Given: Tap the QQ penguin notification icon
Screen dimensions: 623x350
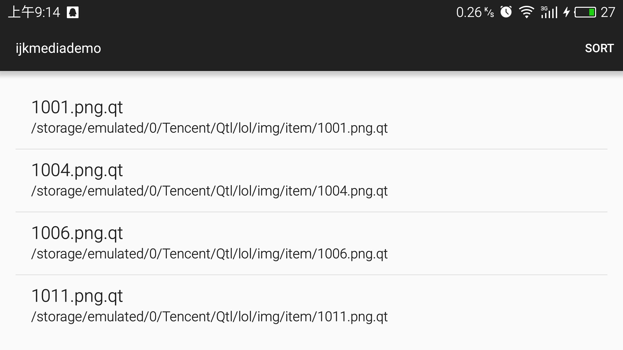Looking at the screenshot, I should 73,13.
